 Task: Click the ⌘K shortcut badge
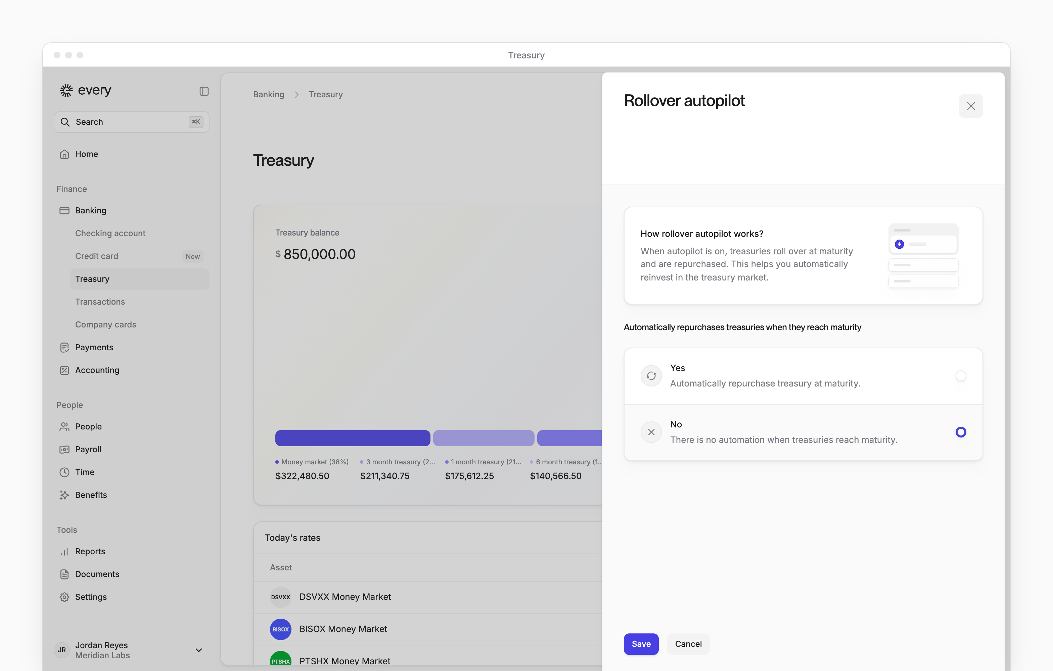[196, 122]
